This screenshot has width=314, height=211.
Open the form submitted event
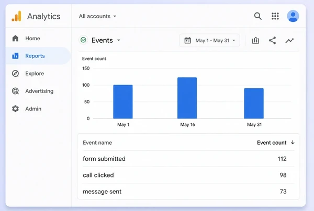104,159
